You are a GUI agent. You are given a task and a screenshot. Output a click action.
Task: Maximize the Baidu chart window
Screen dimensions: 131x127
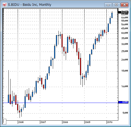116,5
